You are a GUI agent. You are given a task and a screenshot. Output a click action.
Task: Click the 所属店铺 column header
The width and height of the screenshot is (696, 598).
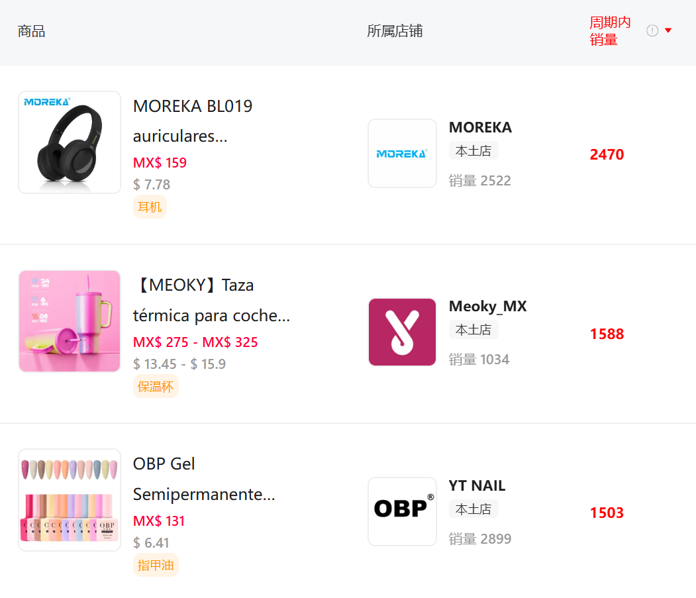tap(395, 30)
